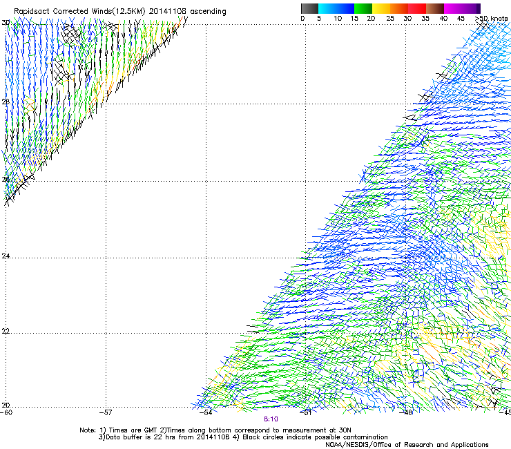The width and height of the screenshot is (511, 449).
Task: Click the NOAA/NESDIS Office of Research credit
Action: tap(407, 445)
